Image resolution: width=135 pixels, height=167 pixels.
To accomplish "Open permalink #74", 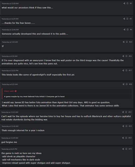I will pyautogui.click(x=130, y=149).
